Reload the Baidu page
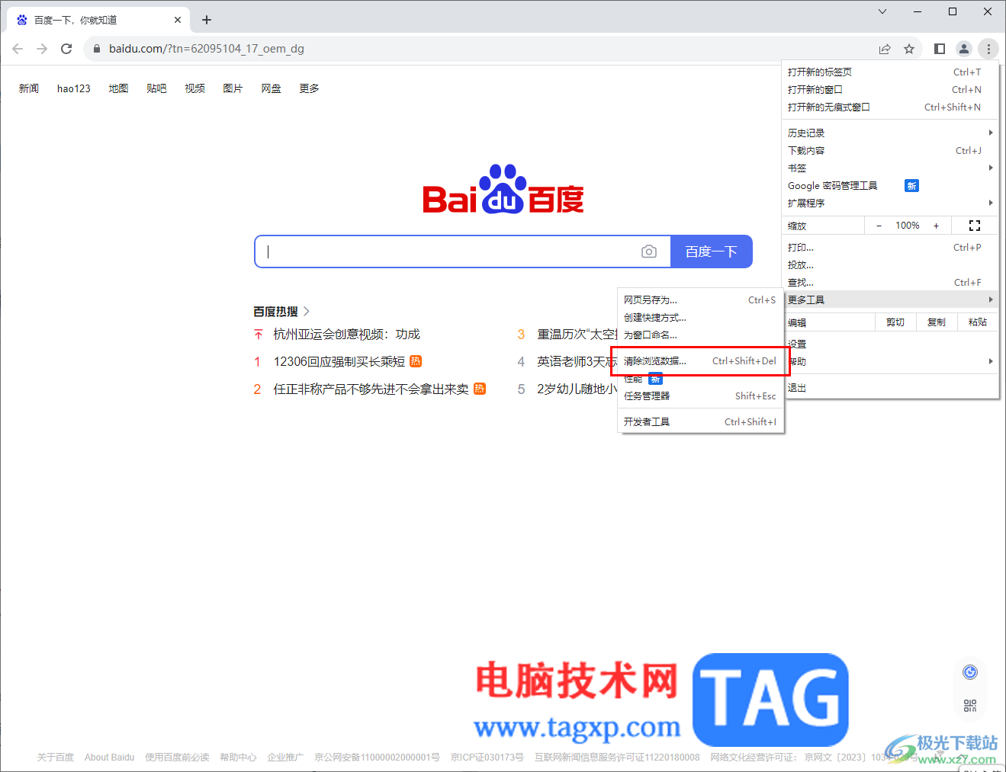1006x772 pixels. pyautogui.click(x=66, y=49)
